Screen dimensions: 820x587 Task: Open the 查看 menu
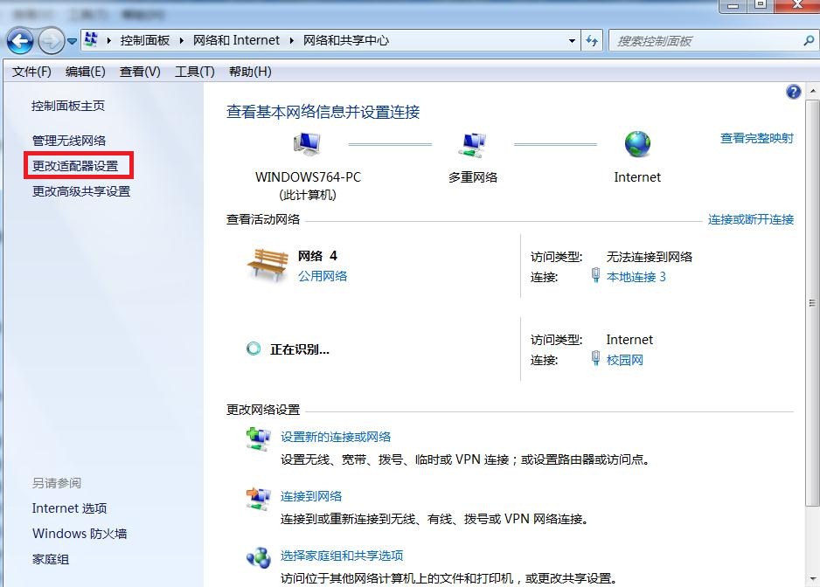pyautogui.click(x=139, y=72)
